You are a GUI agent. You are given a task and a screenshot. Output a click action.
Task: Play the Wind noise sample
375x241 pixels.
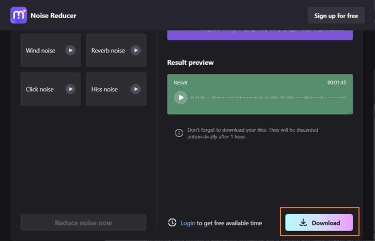click(70, 50)
